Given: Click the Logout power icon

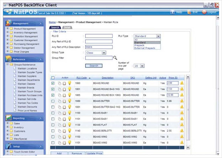Looking at the screenshot, I should click(204, 12).
